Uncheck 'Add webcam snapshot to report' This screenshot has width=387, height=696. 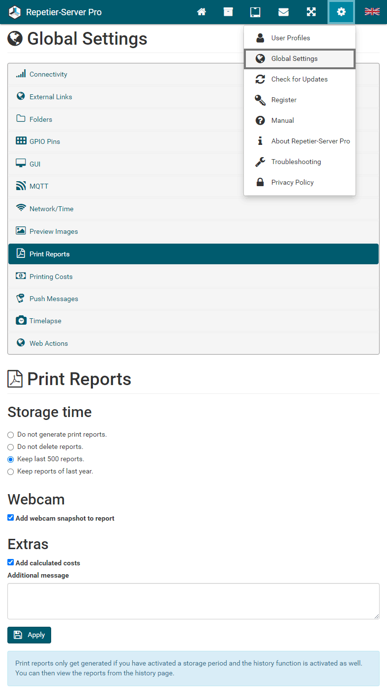point(11,518)
